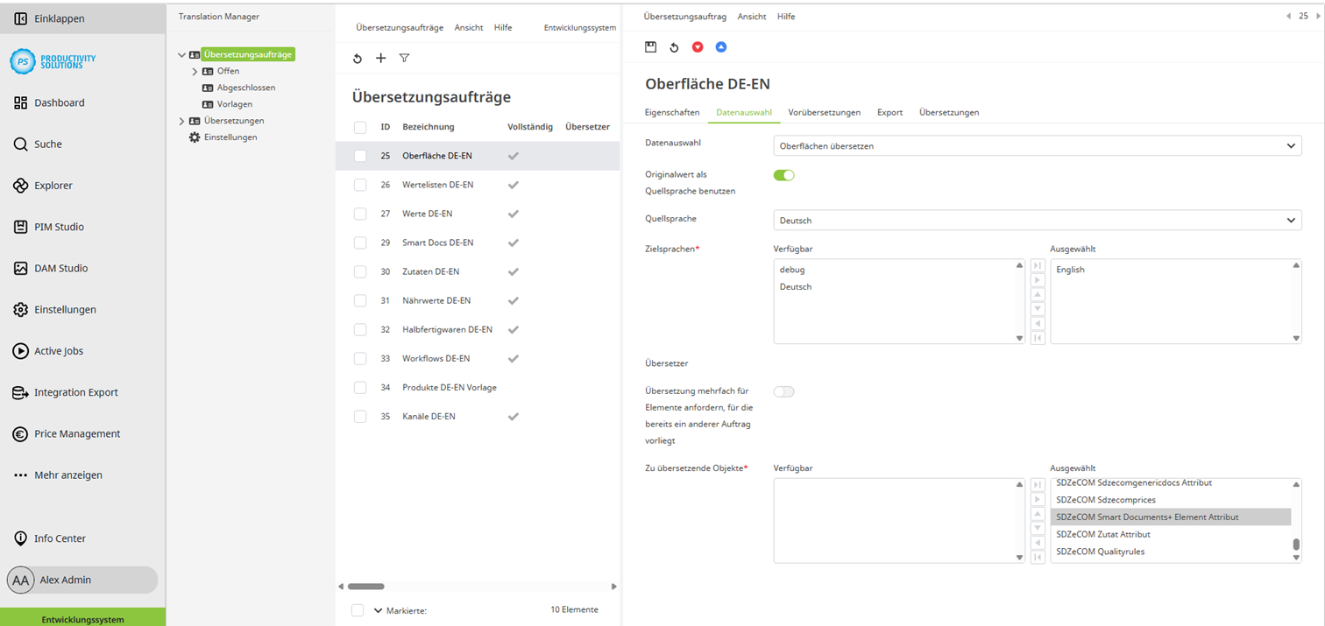
Task: Disable the Originalwert als Quellsprache toggle
Action: coord(783,174)
